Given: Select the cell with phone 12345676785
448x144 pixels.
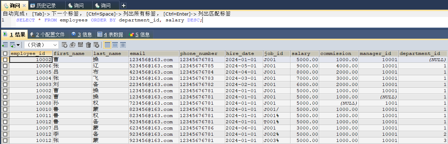Looking at the screenshot, I should click(202, 66).
